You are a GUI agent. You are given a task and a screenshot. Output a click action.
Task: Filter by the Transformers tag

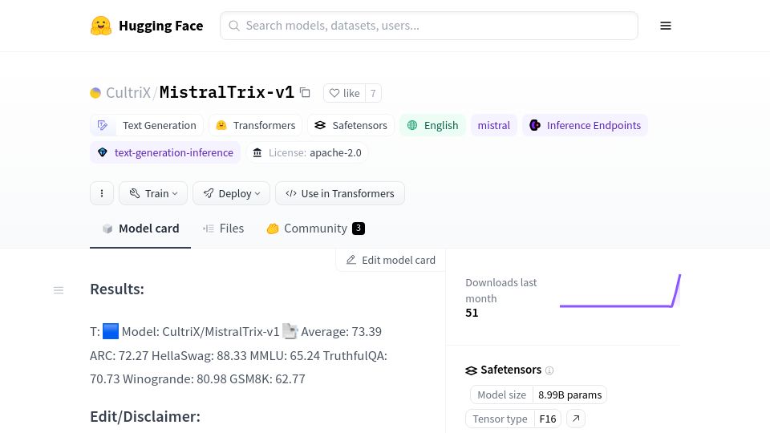(255, 125)
